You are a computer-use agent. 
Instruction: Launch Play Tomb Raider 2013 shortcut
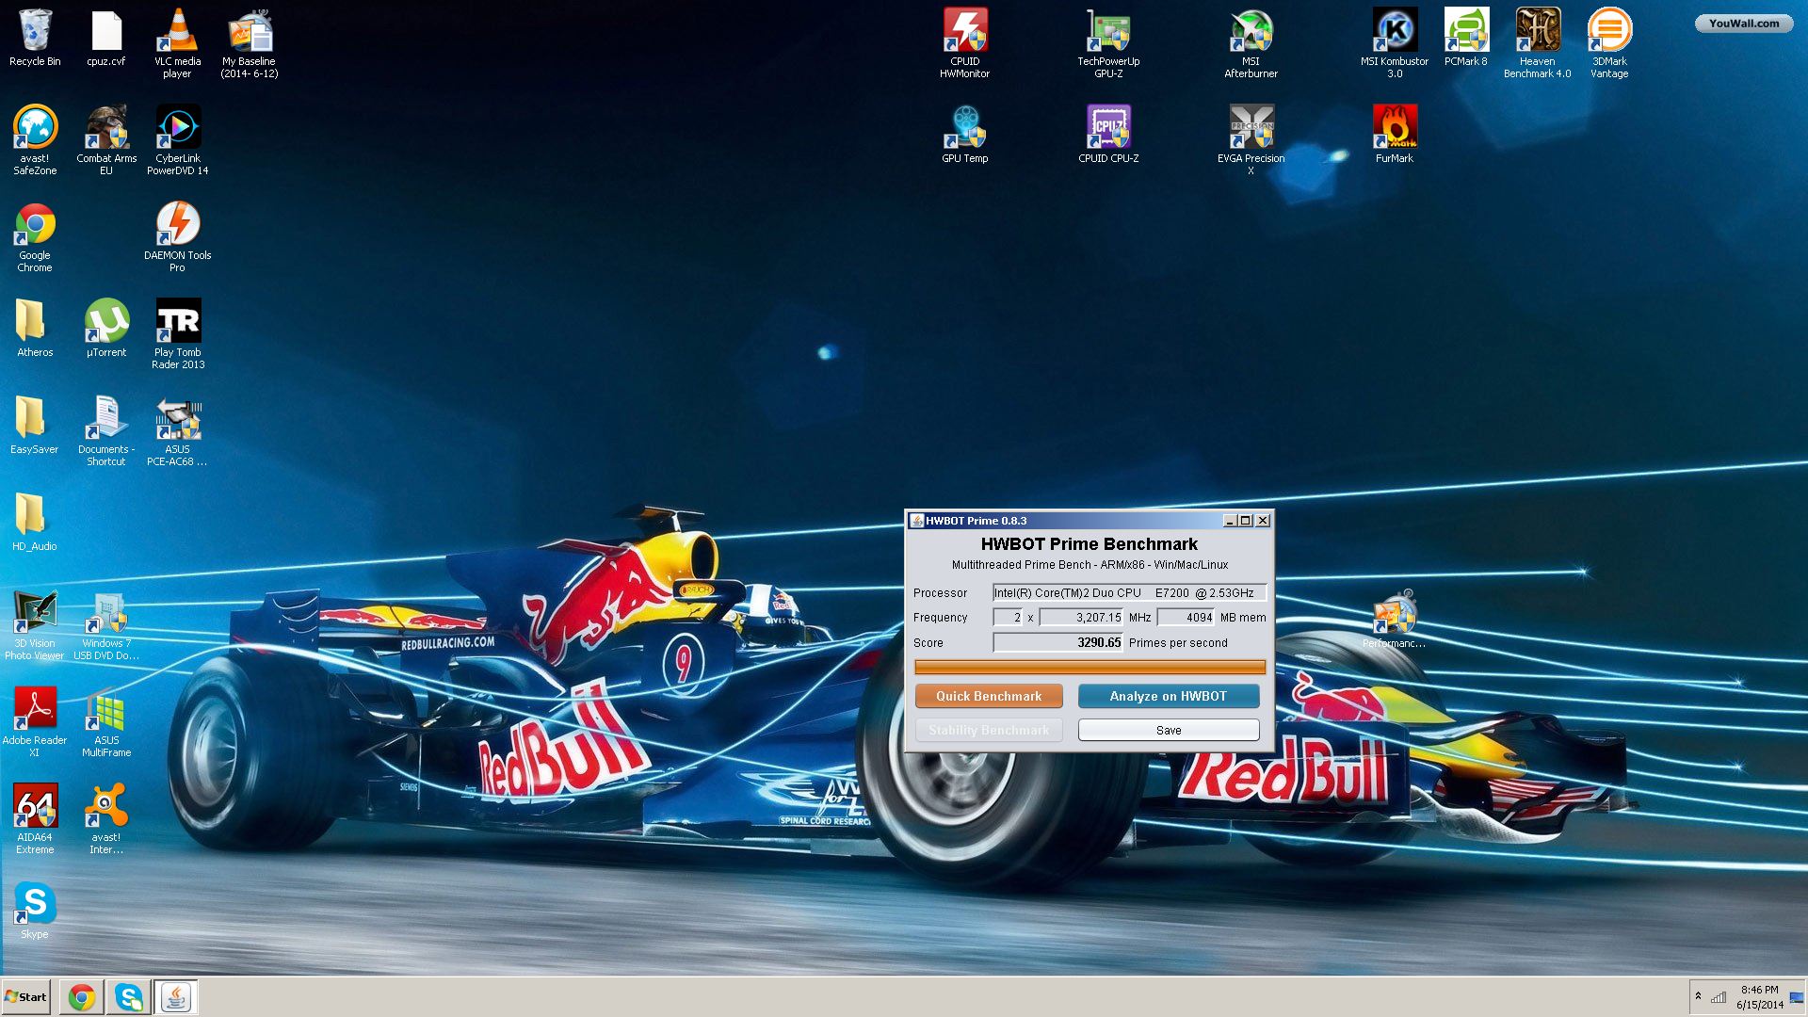tap(178, 333)
